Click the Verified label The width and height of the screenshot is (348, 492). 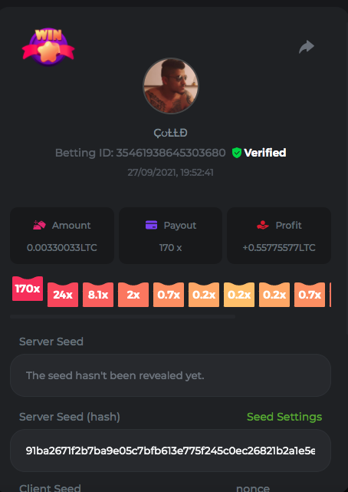click(x=265, y=153)
